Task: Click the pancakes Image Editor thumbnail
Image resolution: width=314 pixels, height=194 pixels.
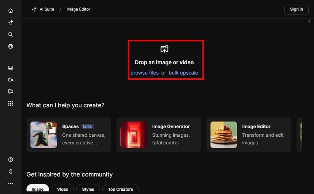Action: (x=223, y=135)
